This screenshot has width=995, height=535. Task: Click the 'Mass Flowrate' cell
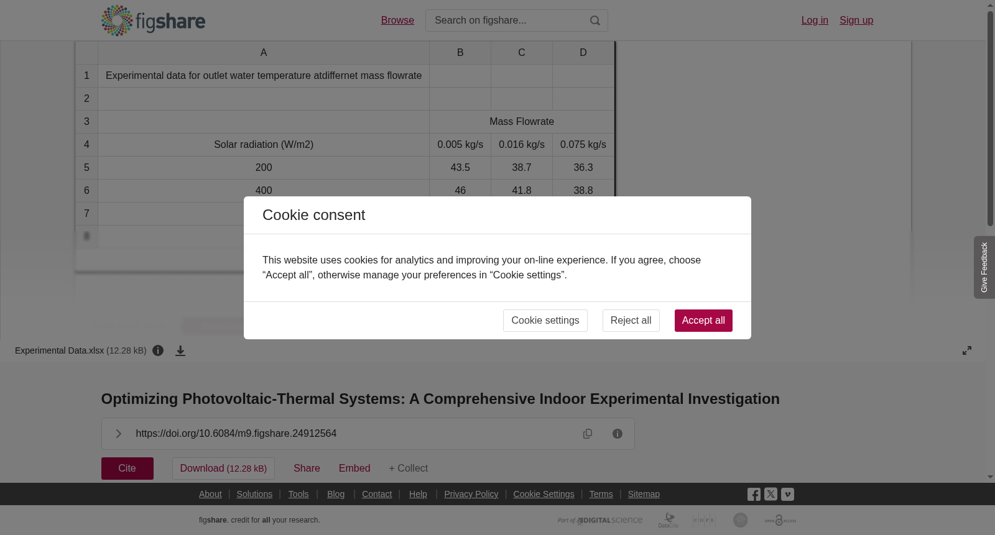point(522,122)
